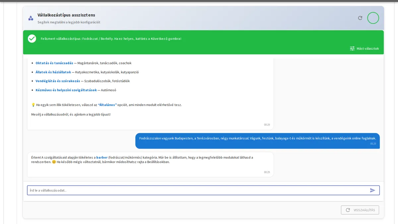Click the text "Mesélj a vállalkozásodról" line
Screen dimensions: 398x224
pyautogui.click(x=71, y=114)
